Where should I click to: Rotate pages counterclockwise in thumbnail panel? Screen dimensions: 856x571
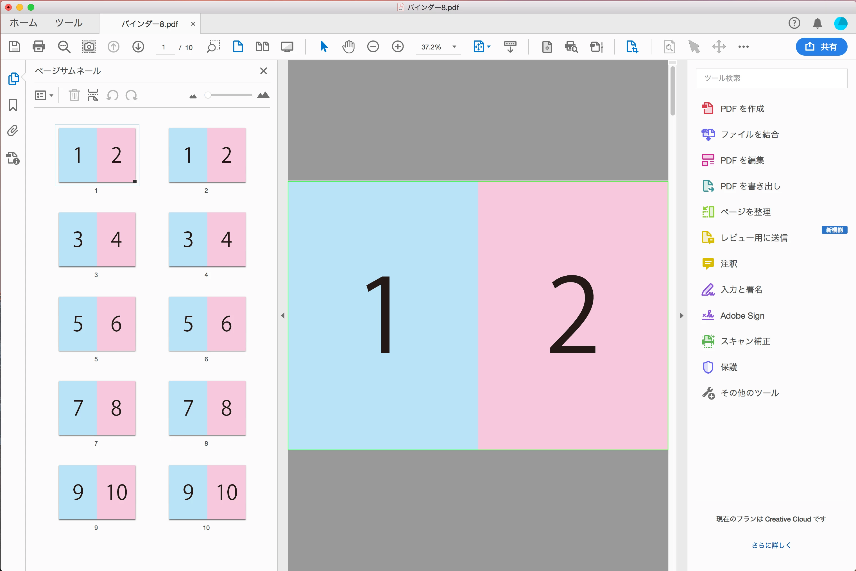pyautogui.click(x=112, y=96)
